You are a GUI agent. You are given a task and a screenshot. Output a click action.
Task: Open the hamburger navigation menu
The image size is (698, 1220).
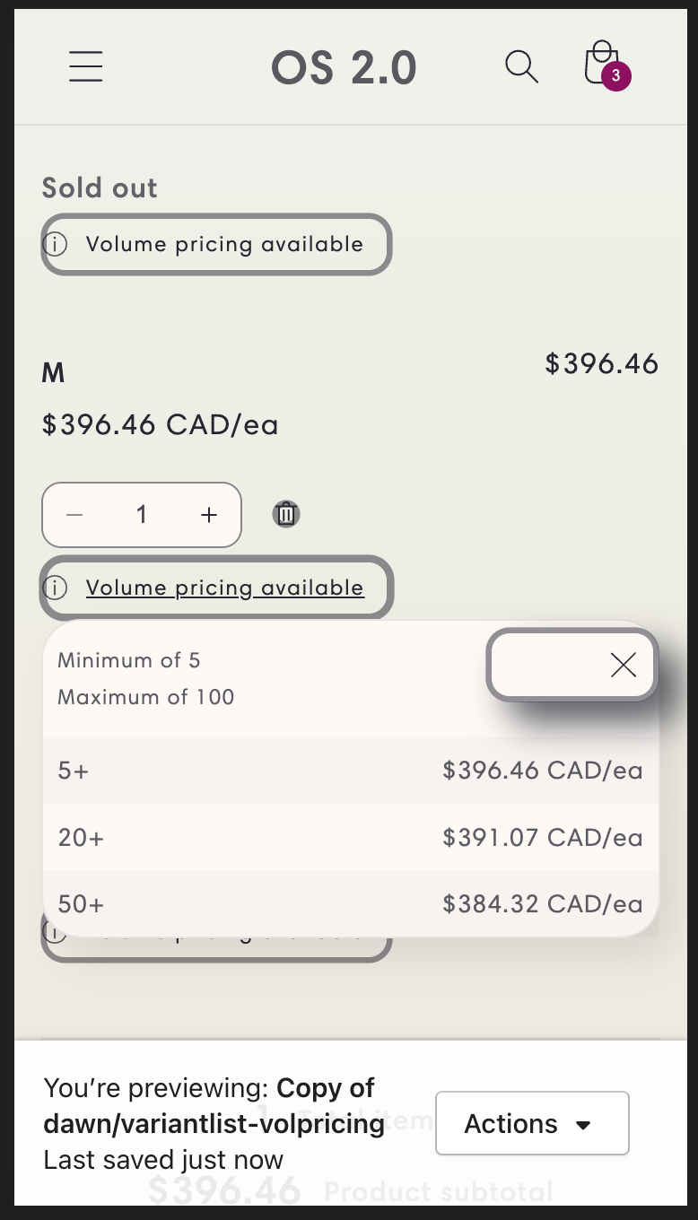(x=85, y=66)
